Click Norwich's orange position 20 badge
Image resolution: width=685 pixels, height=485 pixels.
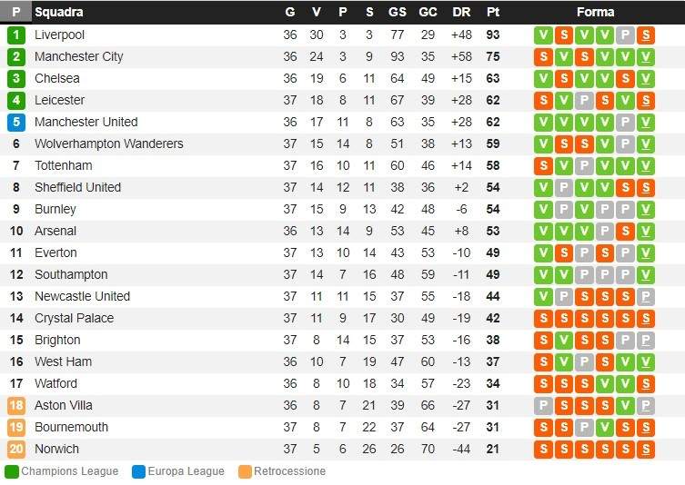pos(16,449)
